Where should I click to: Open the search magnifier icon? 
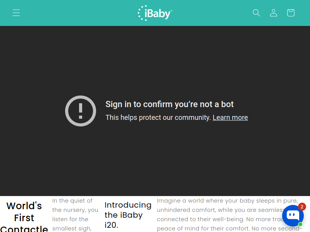[257, 13]
